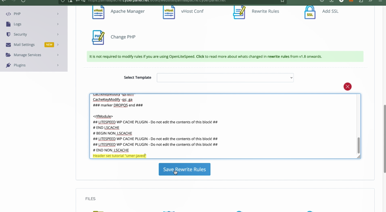The image size is (386, 212).
Task: Click the Mail Settings envelope icon
Action: click(x=8, y=44)
